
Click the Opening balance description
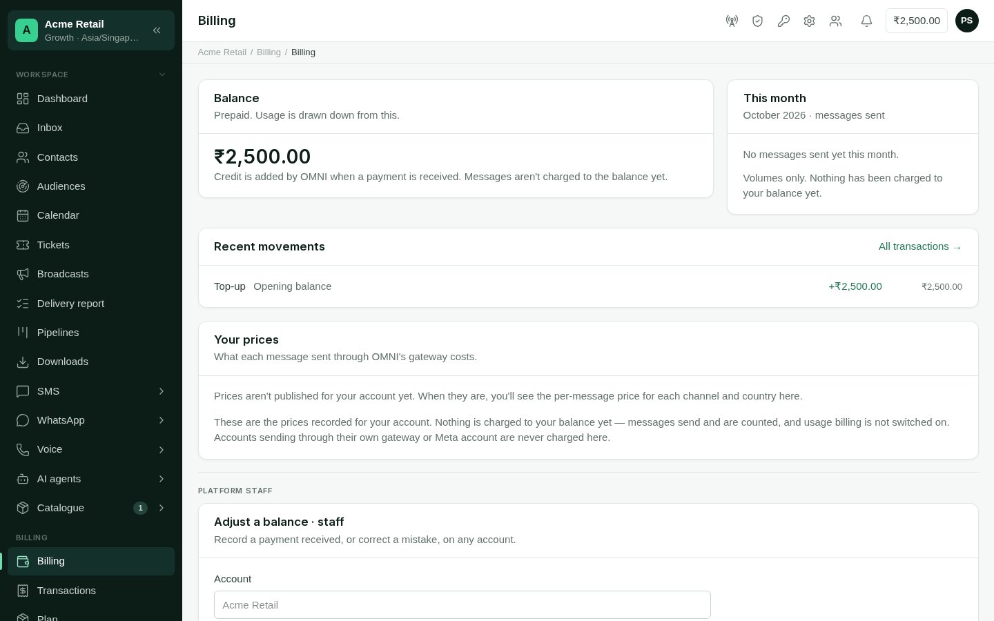point(292,286)
